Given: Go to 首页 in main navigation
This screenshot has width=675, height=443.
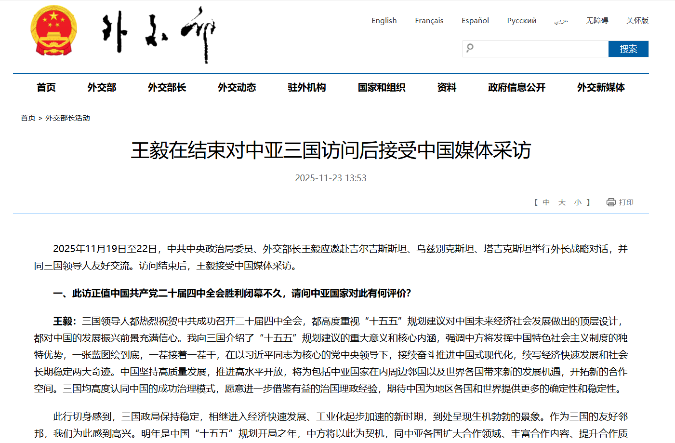Looking at the screenshot, I should click(x=46, y=87).
